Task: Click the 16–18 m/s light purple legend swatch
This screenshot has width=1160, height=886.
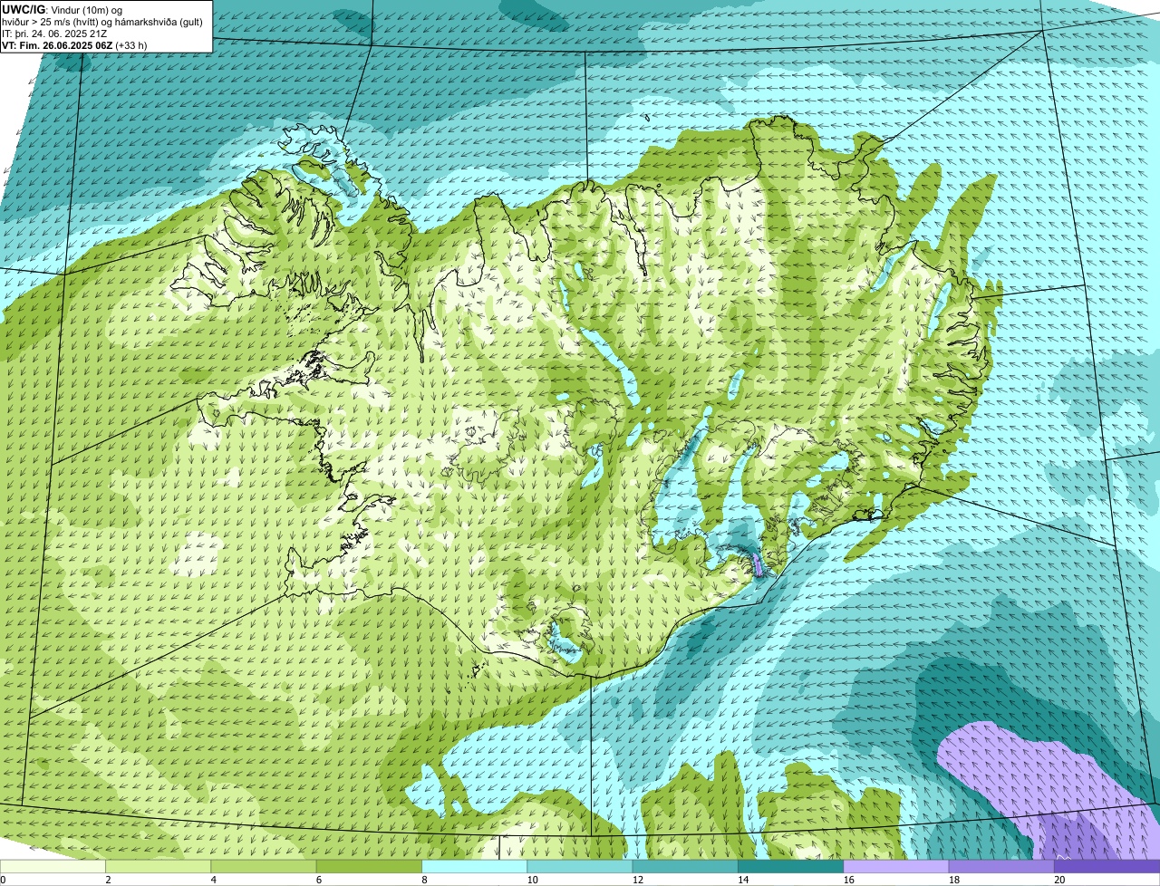Action: coord(895,866)
